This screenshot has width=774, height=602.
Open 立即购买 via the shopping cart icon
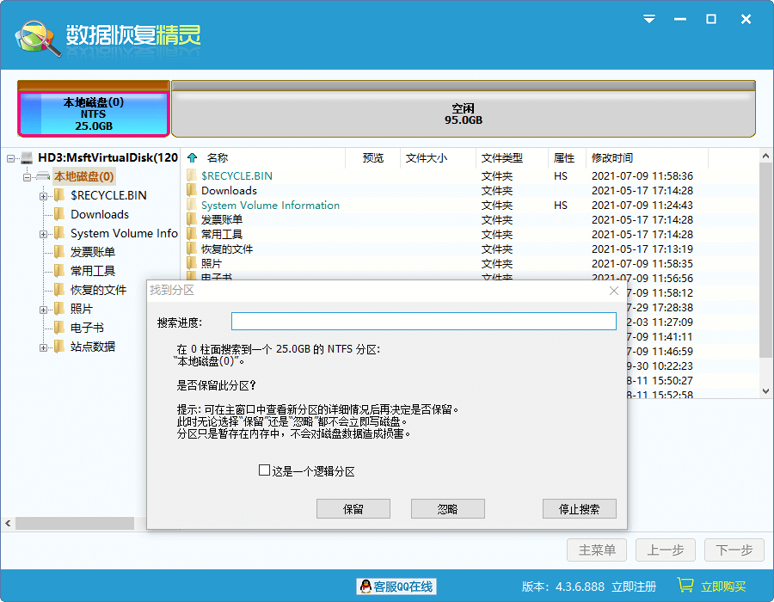click(687, 586)
